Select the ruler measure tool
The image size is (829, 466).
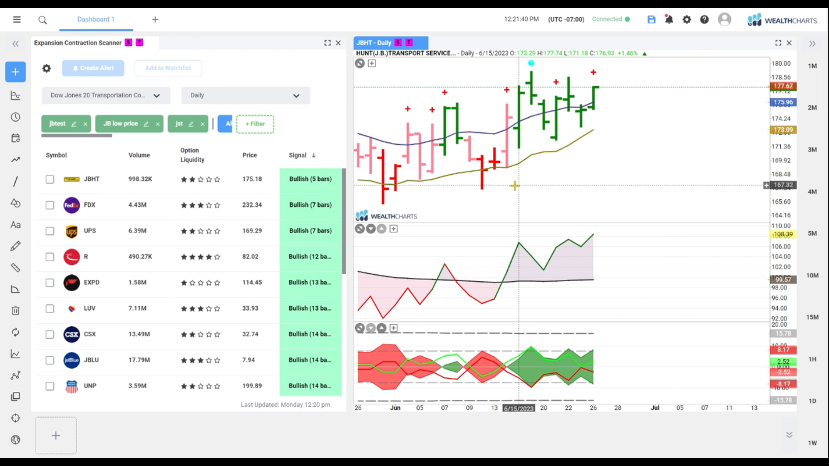(x=16, y=268)
